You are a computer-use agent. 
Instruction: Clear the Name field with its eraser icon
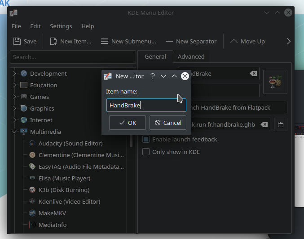253,73
